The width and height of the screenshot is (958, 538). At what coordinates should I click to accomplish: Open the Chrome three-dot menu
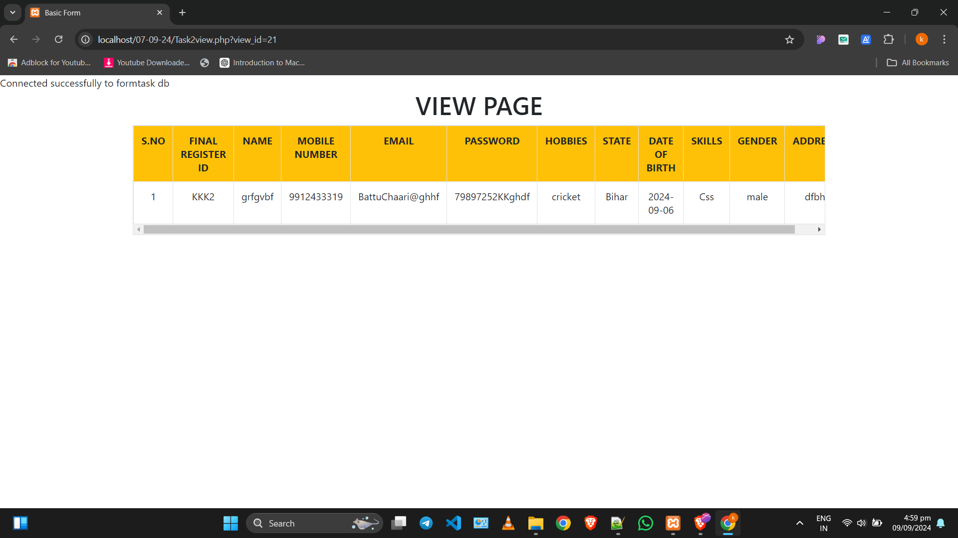tap(944, 39)
